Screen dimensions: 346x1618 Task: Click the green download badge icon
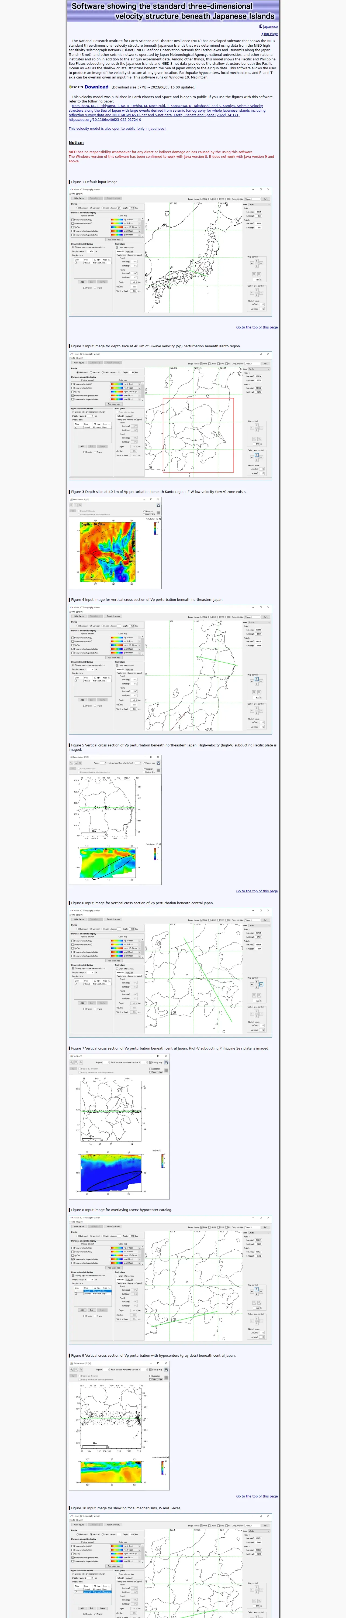click(x=76, y=87)
